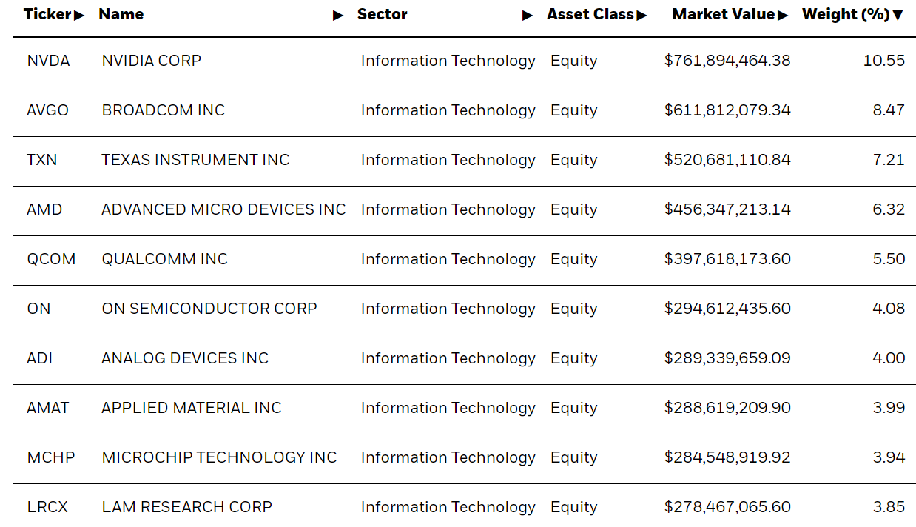Select the 8.47 weight value

coord(889,111)
